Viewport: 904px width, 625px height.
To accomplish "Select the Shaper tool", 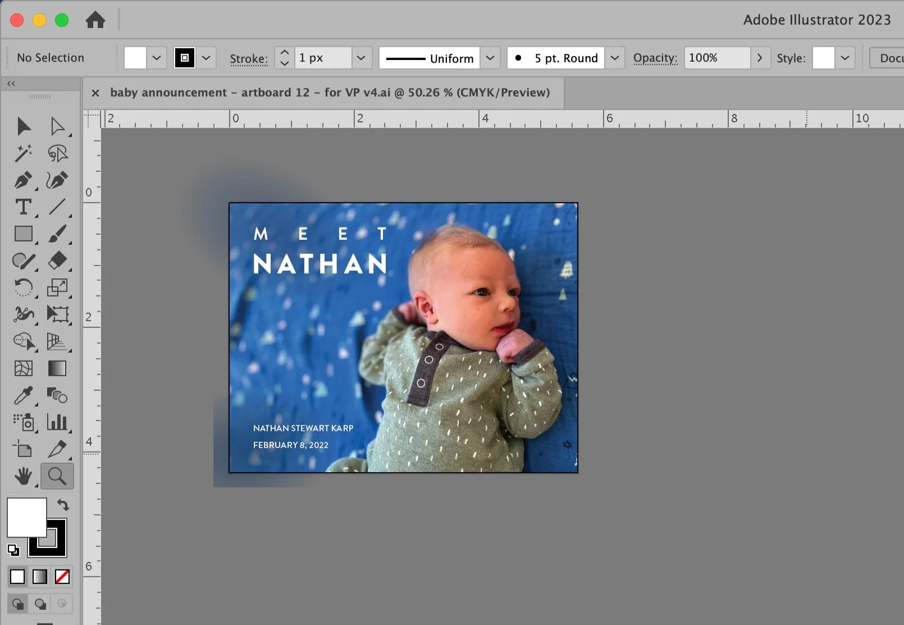I will pos(24,261).
